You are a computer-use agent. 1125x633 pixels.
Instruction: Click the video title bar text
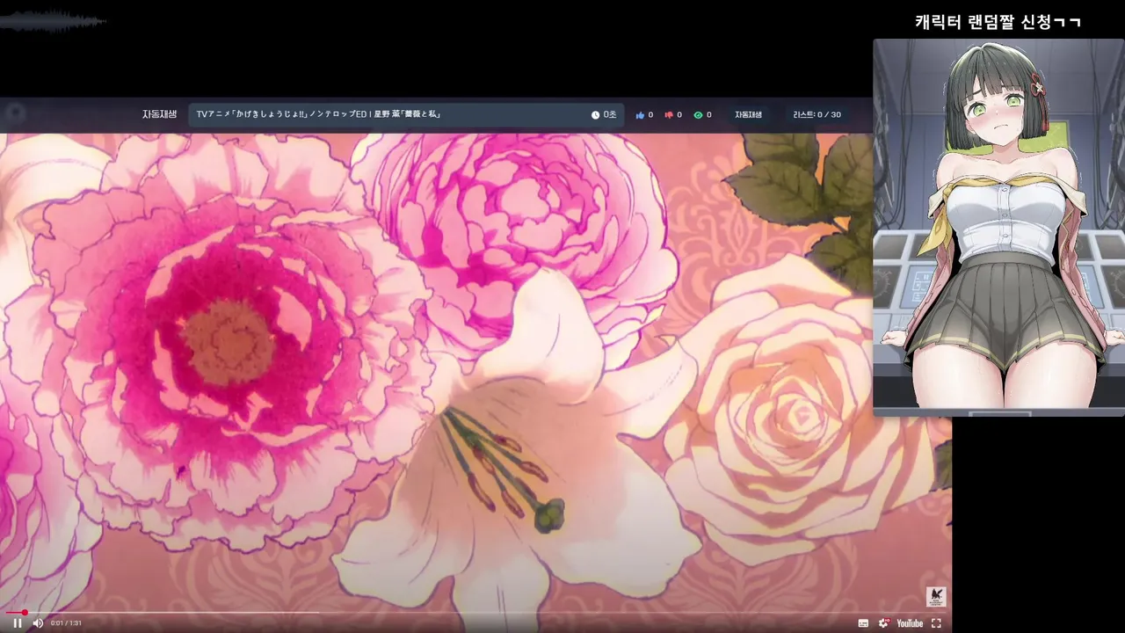click(318, 114)
